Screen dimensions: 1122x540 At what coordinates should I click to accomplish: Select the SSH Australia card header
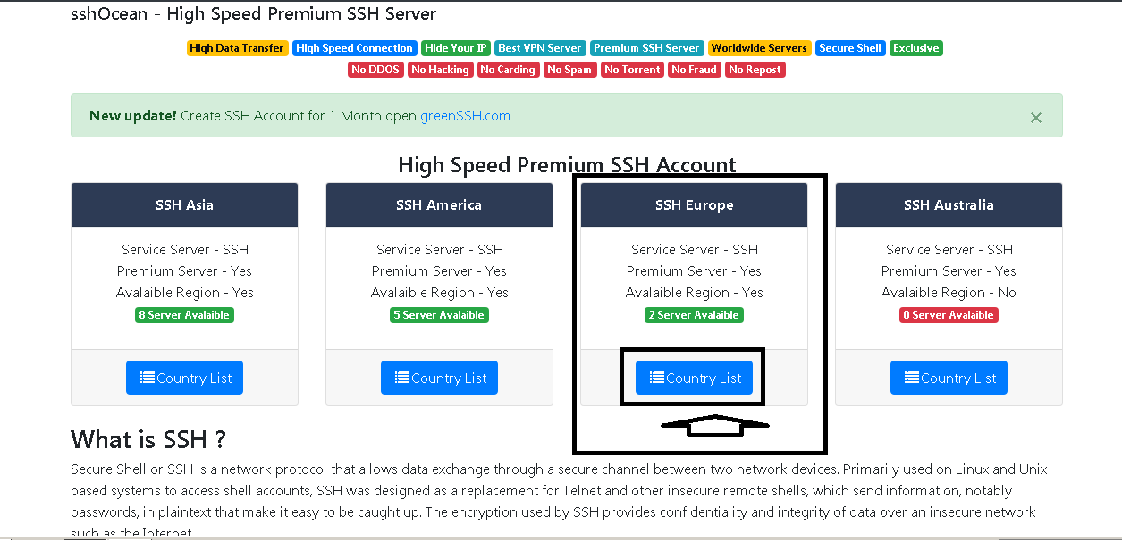(x=949, y=204)
